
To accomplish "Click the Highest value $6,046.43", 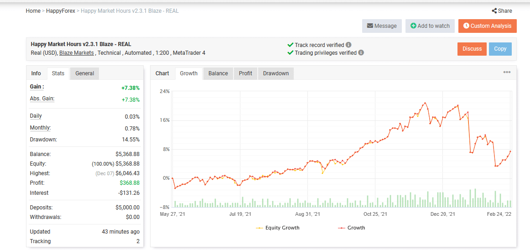I will click(x=127, y=173).
